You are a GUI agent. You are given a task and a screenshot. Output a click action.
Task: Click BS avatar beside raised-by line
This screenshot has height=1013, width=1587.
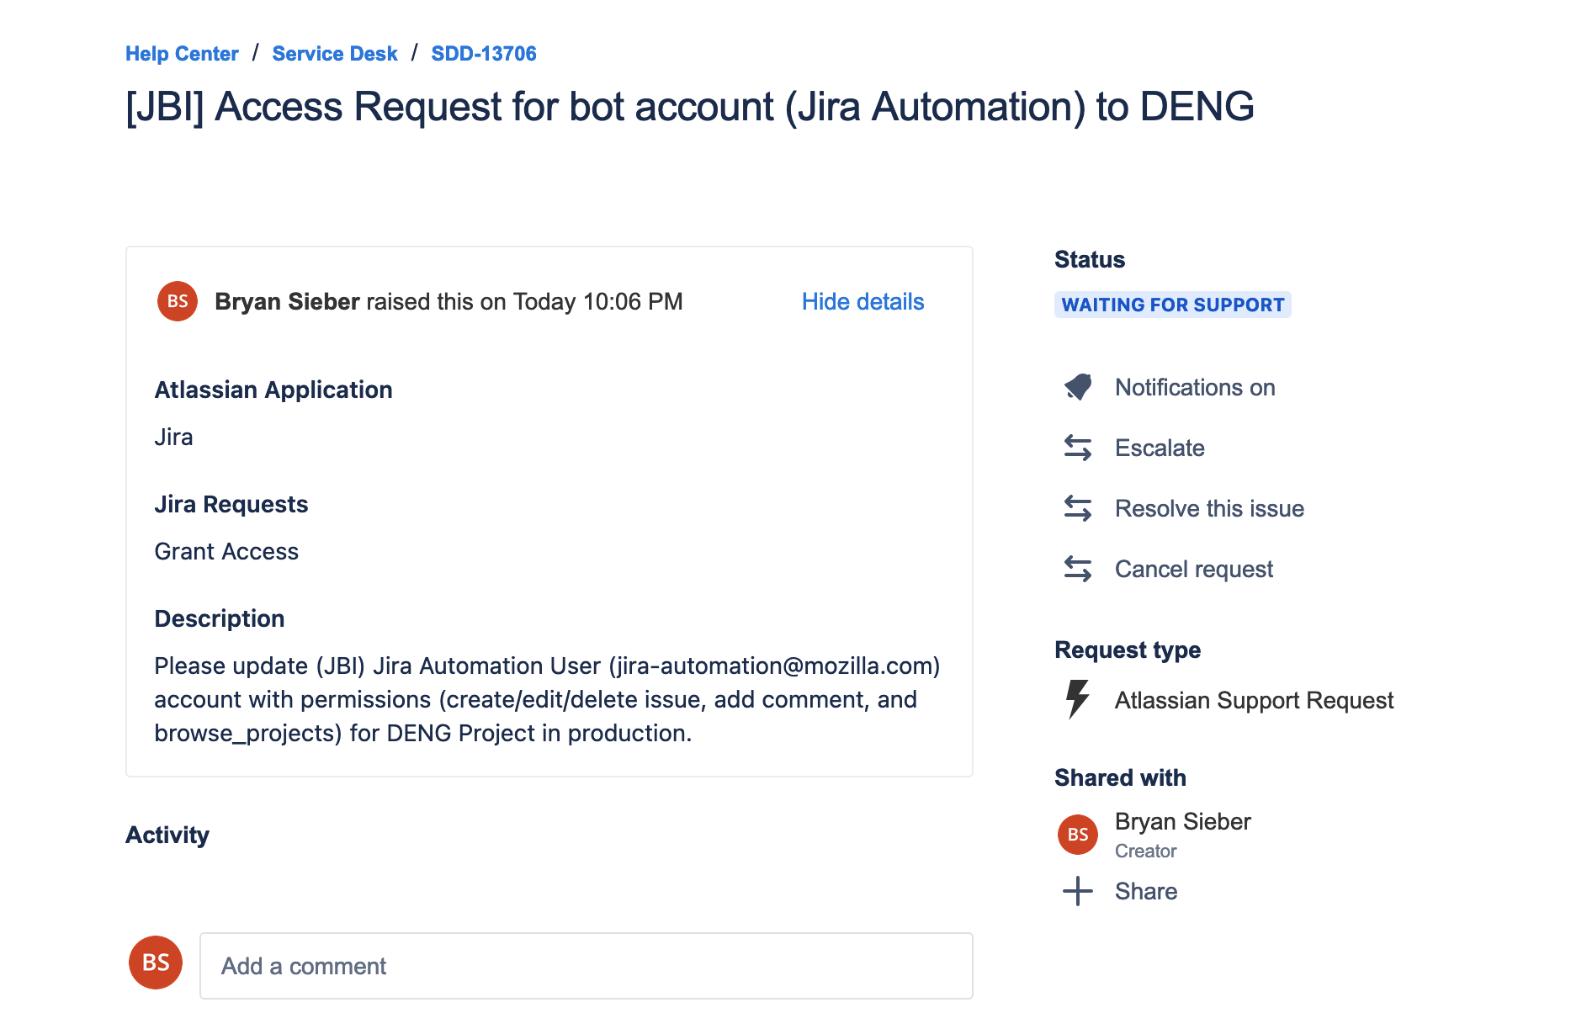tap(178, 301)
